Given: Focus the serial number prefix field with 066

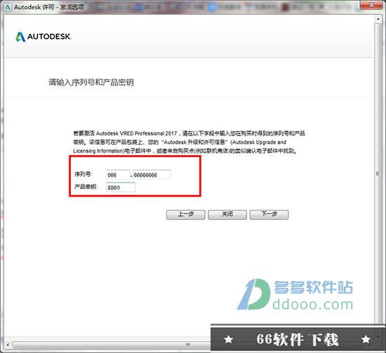Looking at the screenshot, I should (x=118, y=175).
